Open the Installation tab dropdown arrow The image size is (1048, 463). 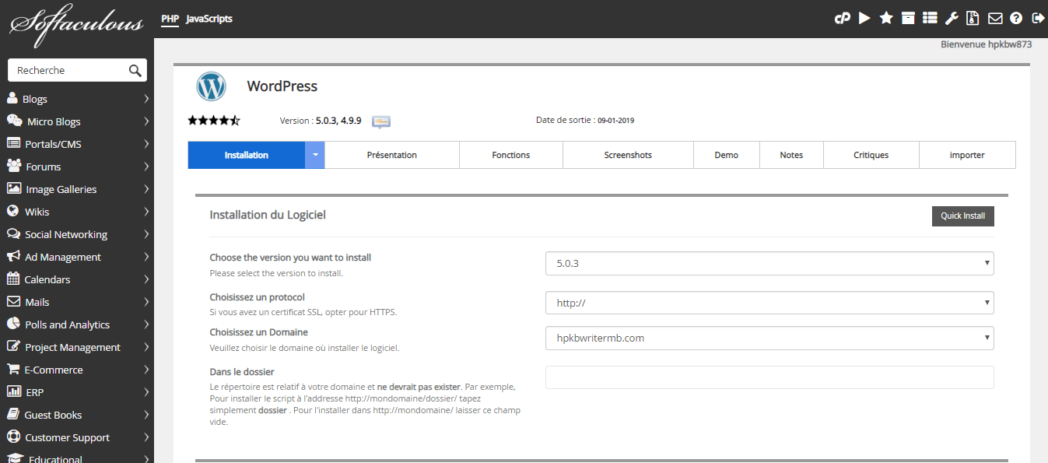[315, 155]
